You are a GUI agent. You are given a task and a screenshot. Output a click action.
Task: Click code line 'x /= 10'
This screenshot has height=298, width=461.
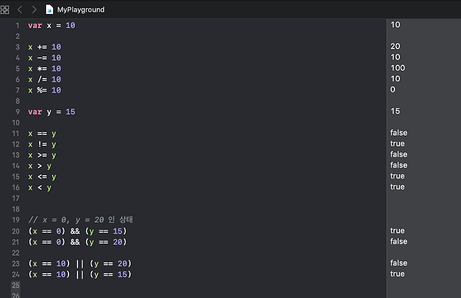pos(45,79)
